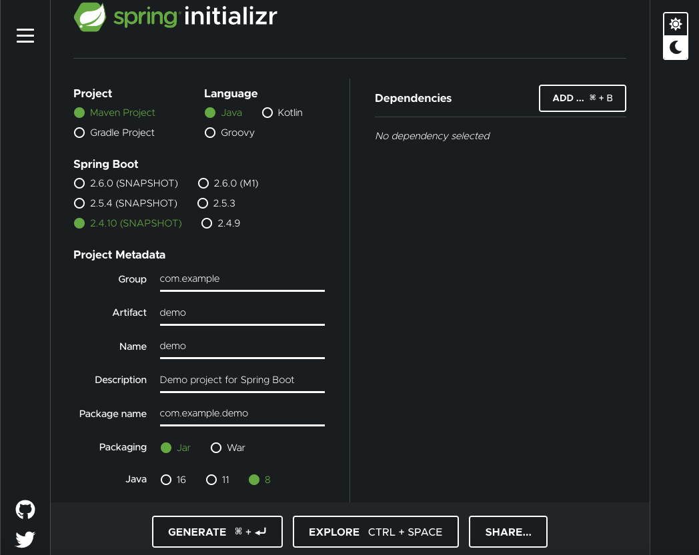This screenshot has height=555, width=699.
Task: Select Java version 16
Action: pos(173,480)
